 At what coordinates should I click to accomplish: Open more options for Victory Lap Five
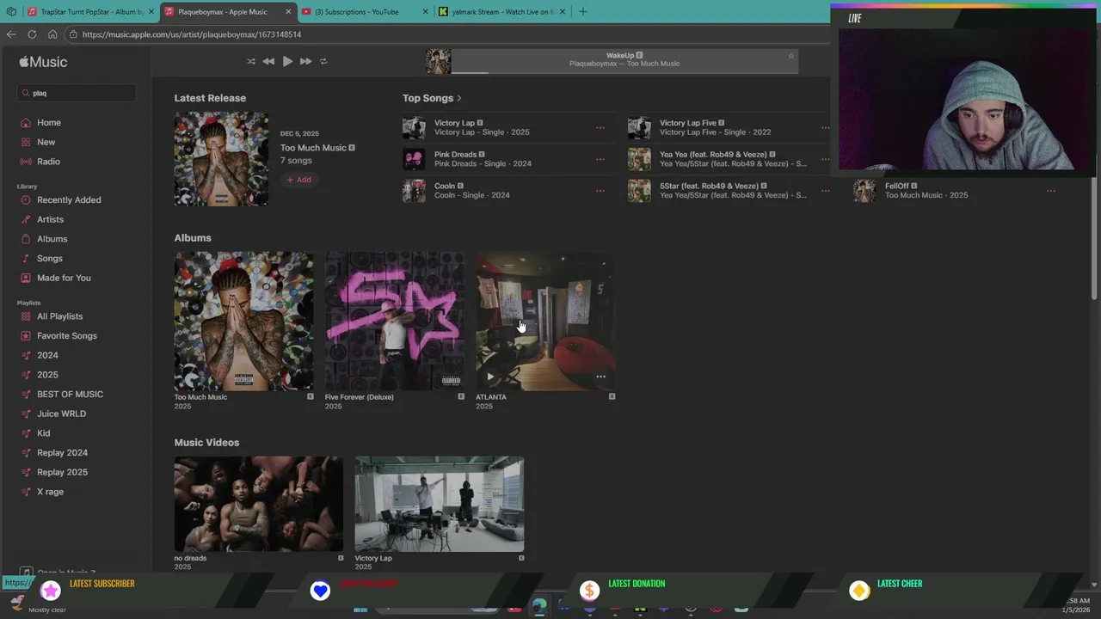click(x=825, y=128)
